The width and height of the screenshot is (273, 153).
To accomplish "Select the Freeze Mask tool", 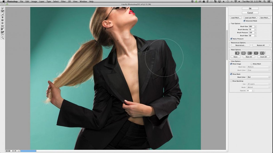I will (x=3, y=29).
